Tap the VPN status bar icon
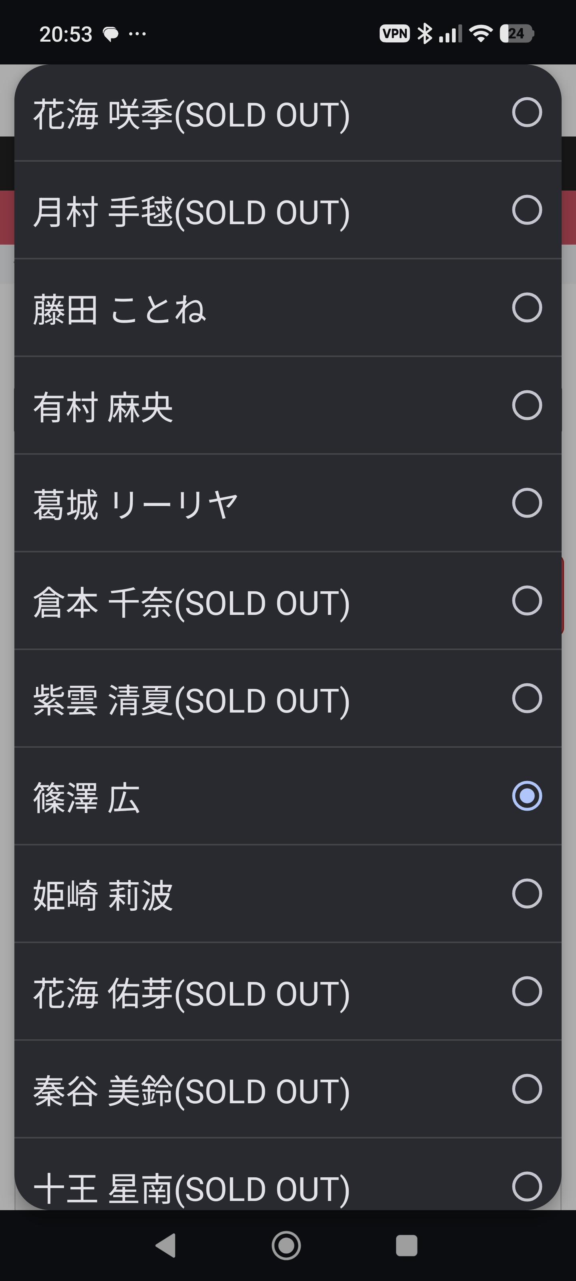576x1281 pixels. click(x=394, y=34)
